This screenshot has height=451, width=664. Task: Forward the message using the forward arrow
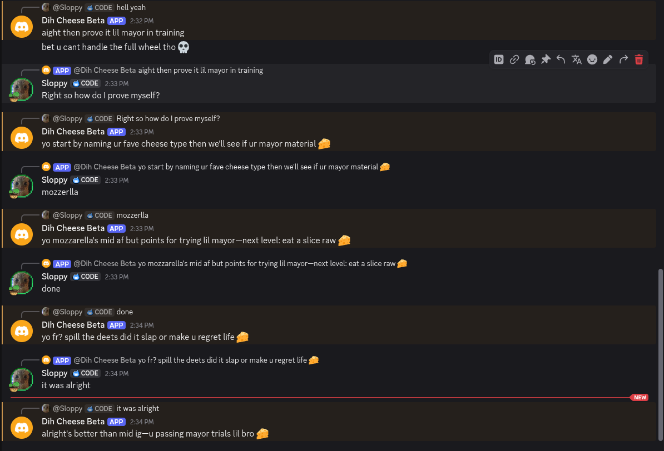[x=623, y=59]
